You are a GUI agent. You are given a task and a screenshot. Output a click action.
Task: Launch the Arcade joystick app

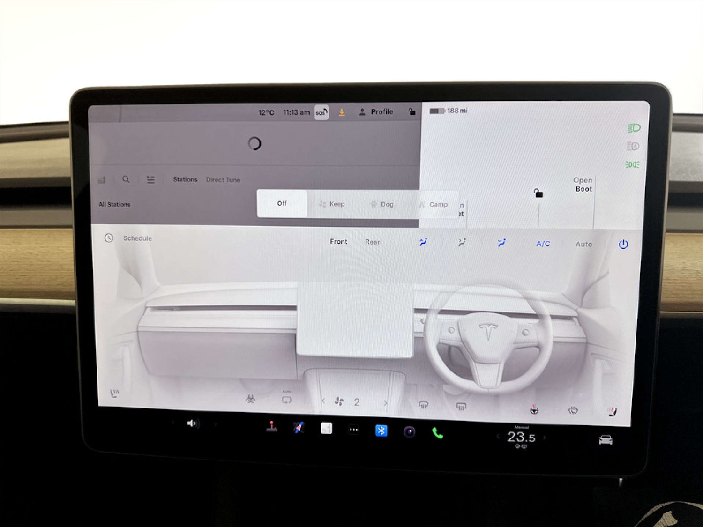point(271,429)
